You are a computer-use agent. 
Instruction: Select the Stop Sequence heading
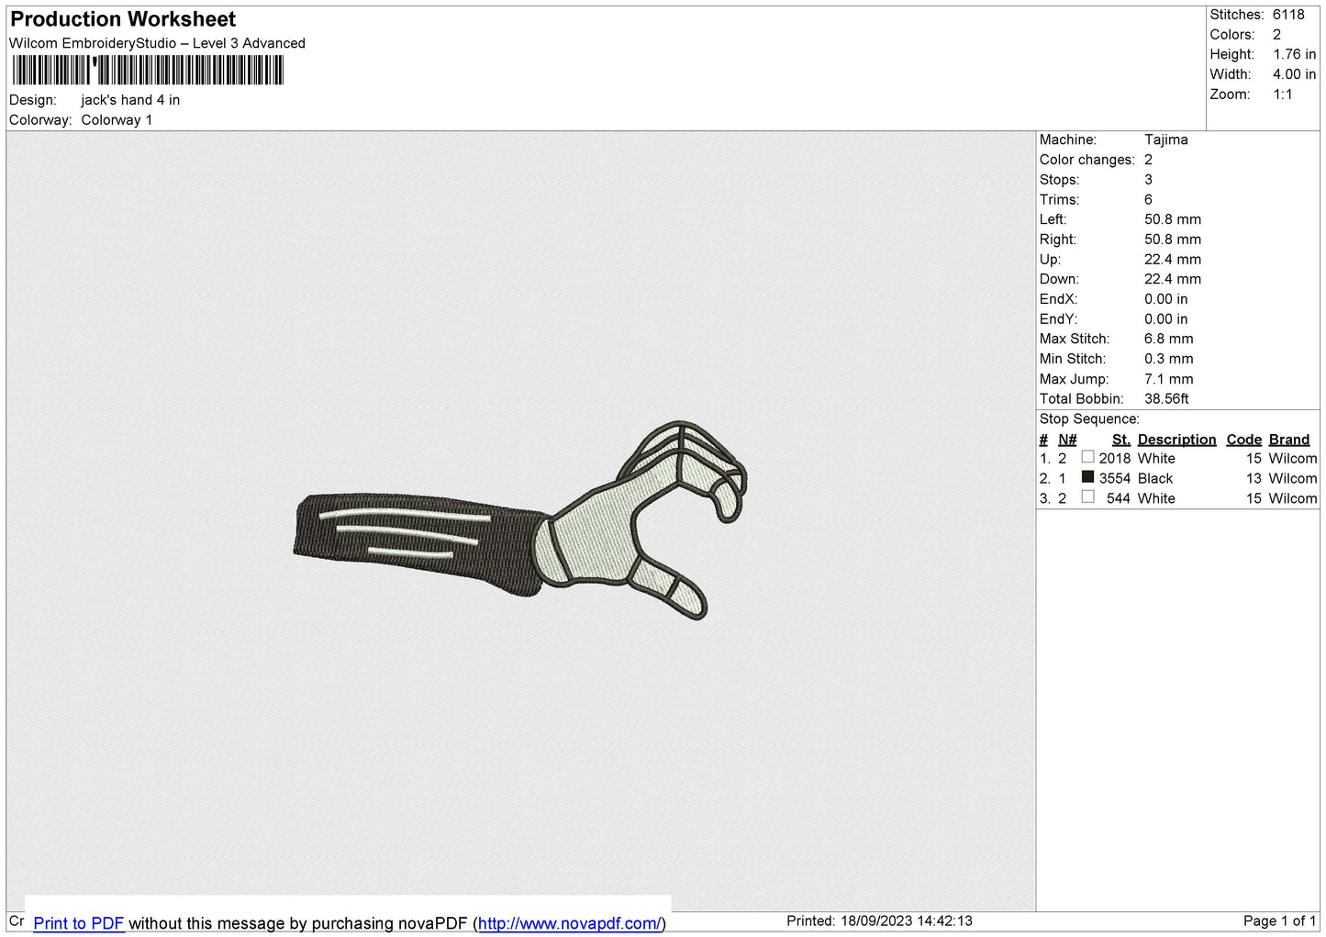1089,419
